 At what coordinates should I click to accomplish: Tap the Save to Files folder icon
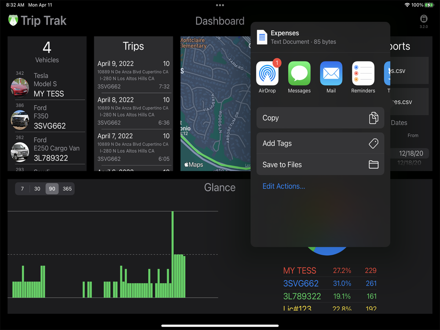point(374,165)
